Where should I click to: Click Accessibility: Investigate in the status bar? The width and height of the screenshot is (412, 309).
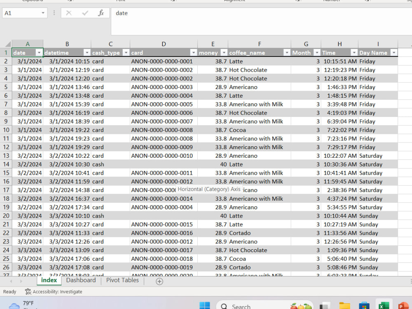click(x=54, y=292)
